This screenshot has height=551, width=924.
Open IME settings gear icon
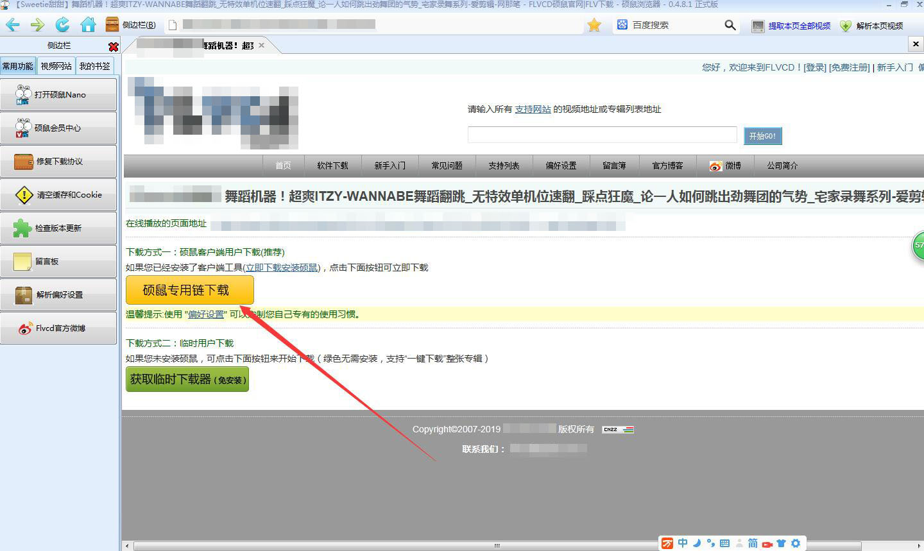click(x=796, y=543)
